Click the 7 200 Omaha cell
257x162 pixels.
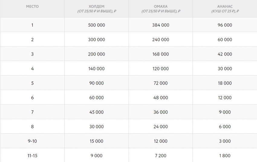tap(161, 156)
